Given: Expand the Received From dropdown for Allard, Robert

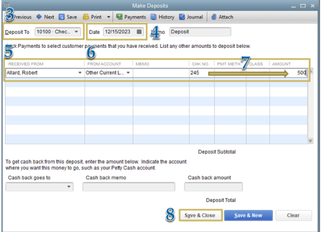Looking at the screenshot, I should (80, 73).
